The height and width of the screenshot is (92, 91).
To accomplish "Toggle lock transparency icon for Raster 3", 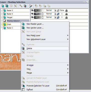I will pos(66,10).
